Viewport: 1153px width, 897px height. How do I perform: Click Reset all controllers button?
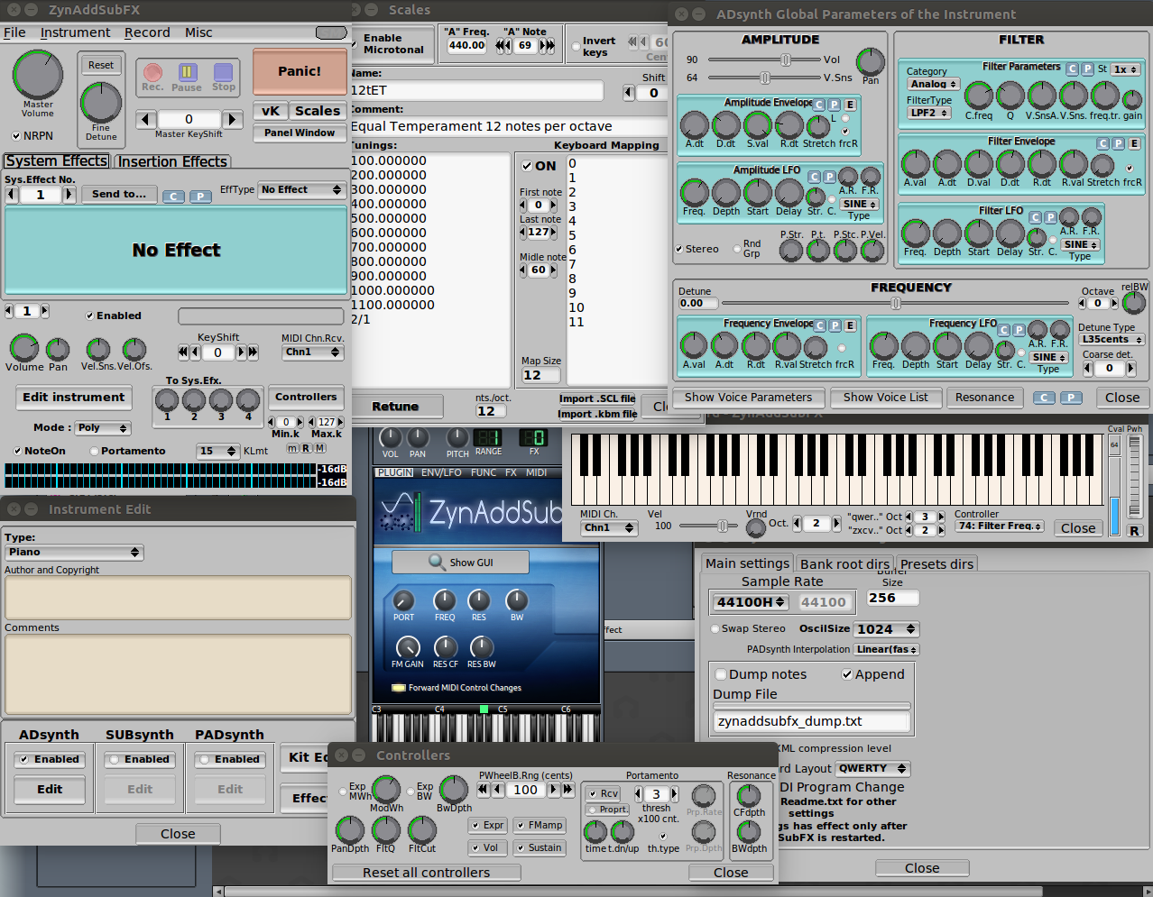426,873
